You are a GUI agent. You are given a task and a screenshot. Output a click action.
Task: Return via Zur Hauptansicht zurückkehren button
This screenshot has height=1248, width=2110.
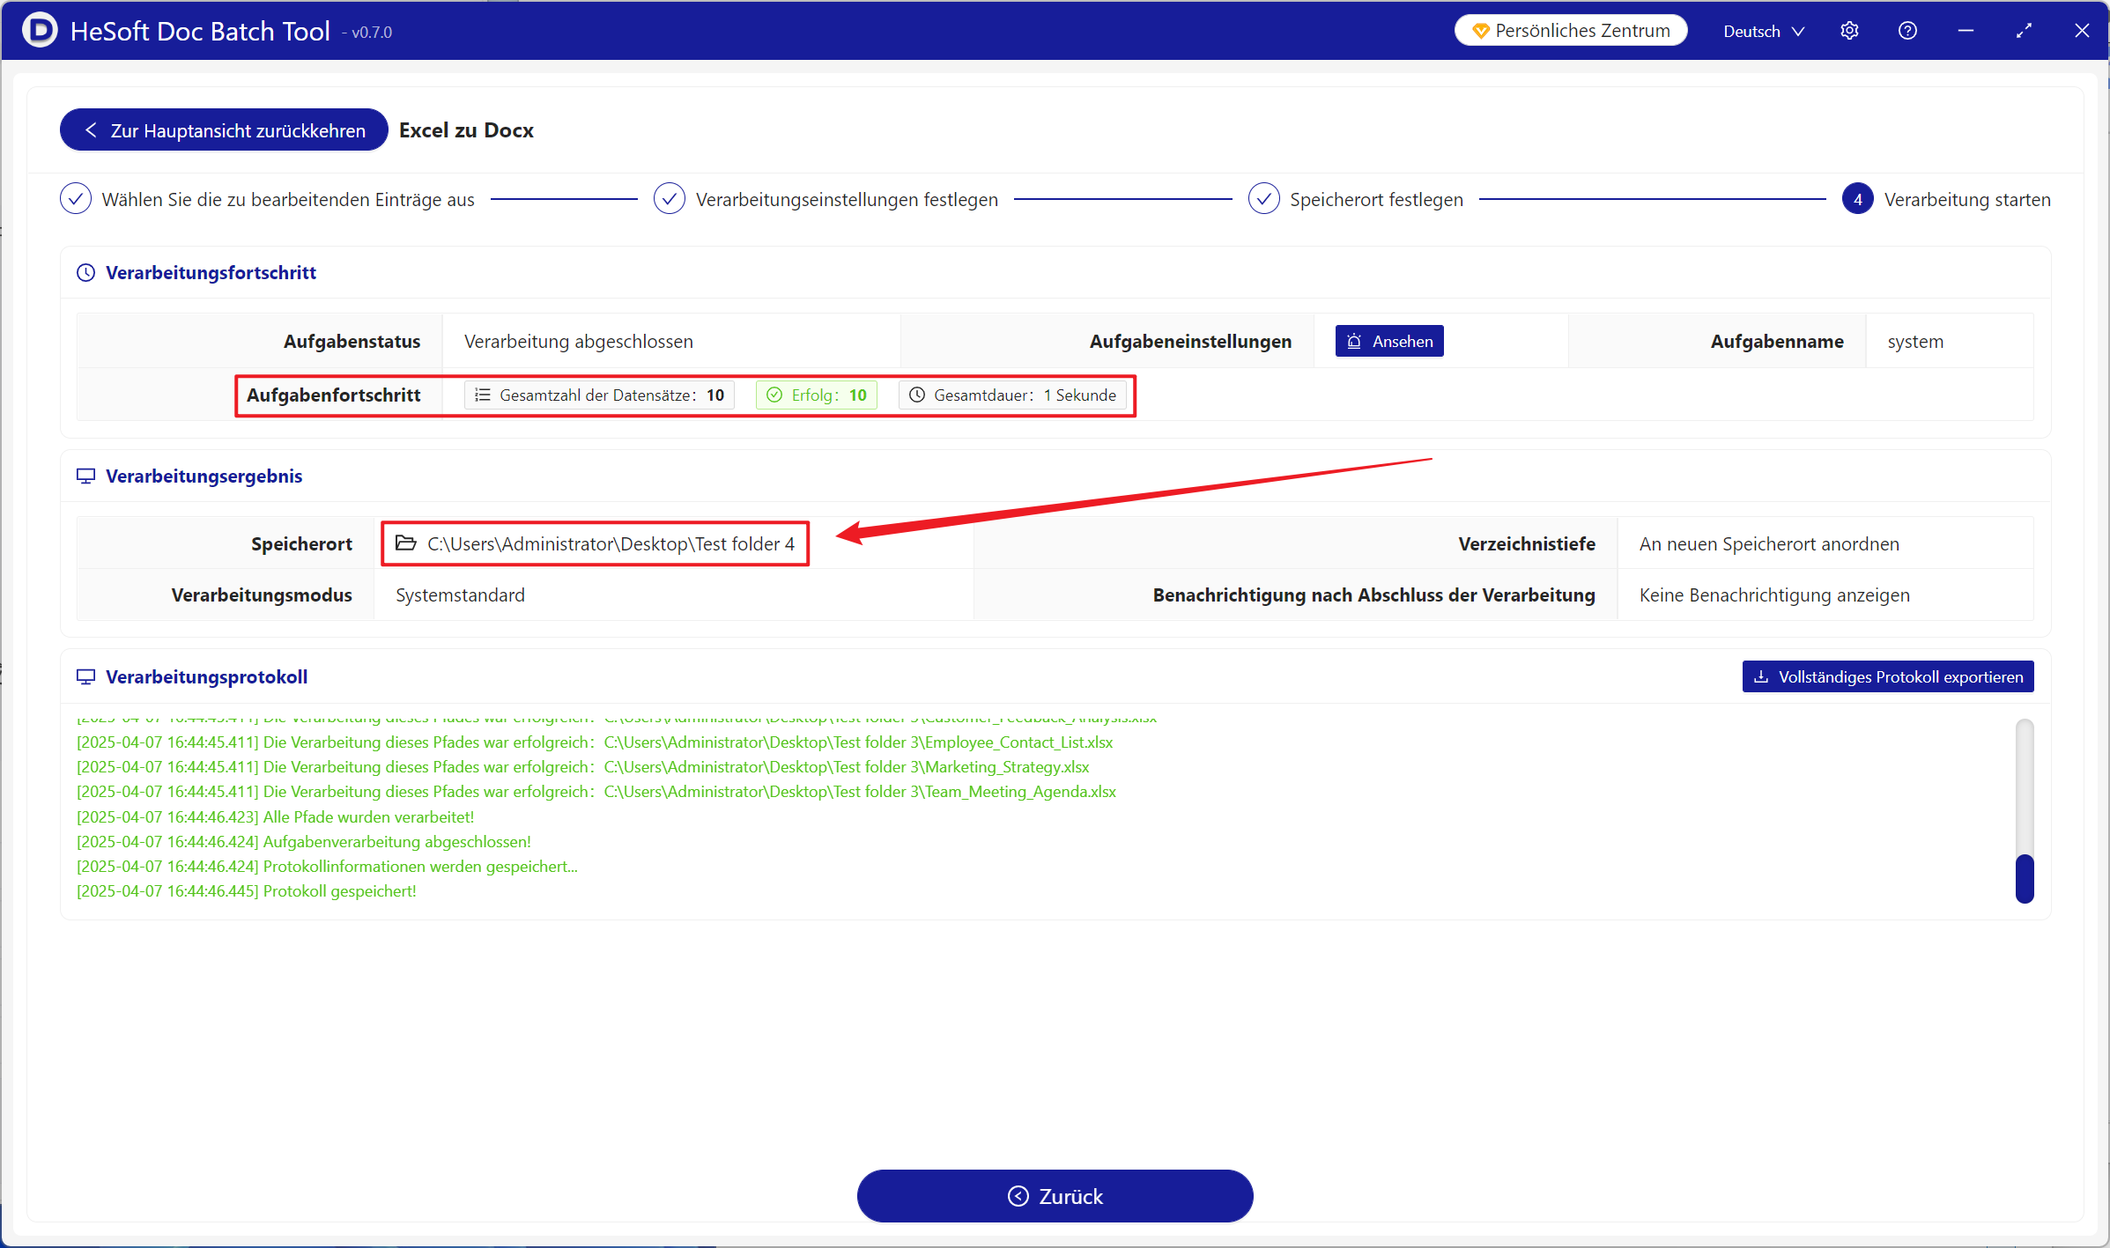224,130
